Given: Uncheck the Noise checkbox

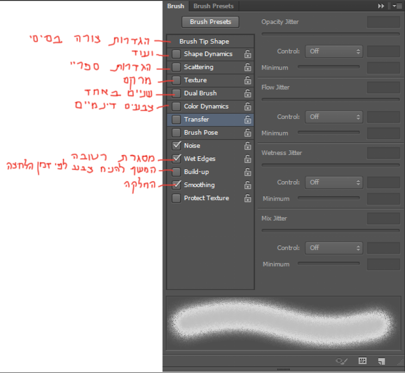Looking at the screenshot, I should click(176, 146).
